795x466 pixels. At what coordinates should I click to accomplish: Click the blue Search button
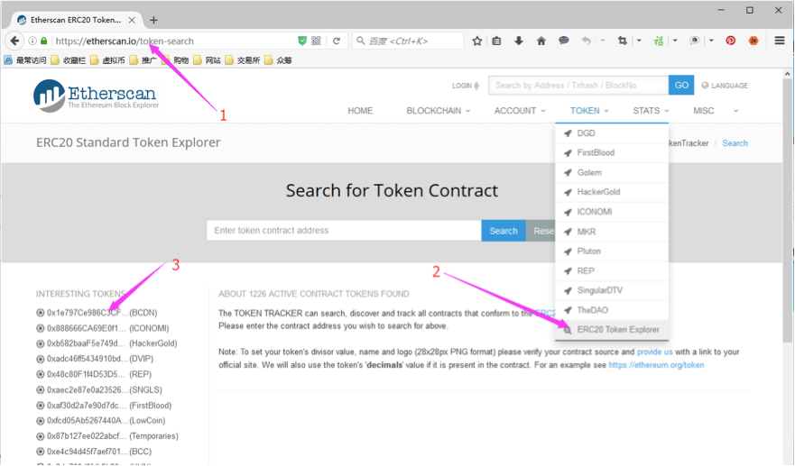point(504,231)
